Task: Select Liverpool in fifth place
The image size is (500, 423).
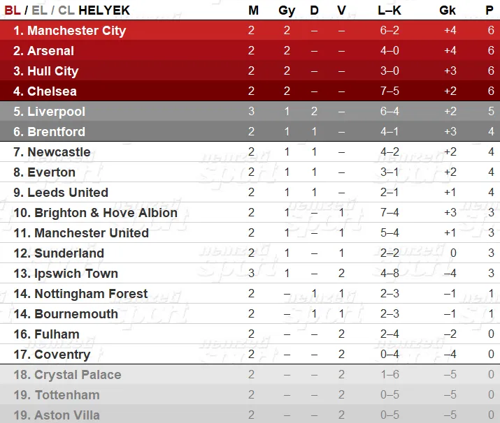Action: [x=56, y=112]
